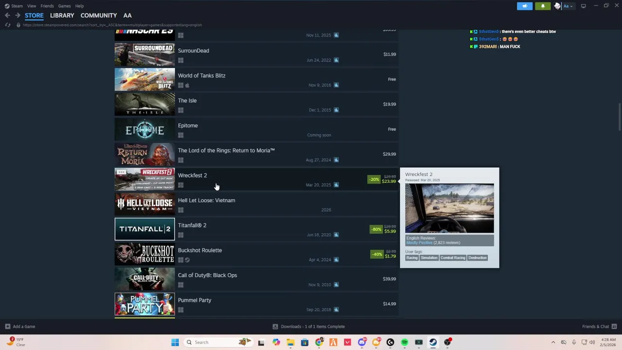Open the Buckshot Roulette title
Viewport: 622px width, 350px height.
pyautogui.click(x=200, y=250)
